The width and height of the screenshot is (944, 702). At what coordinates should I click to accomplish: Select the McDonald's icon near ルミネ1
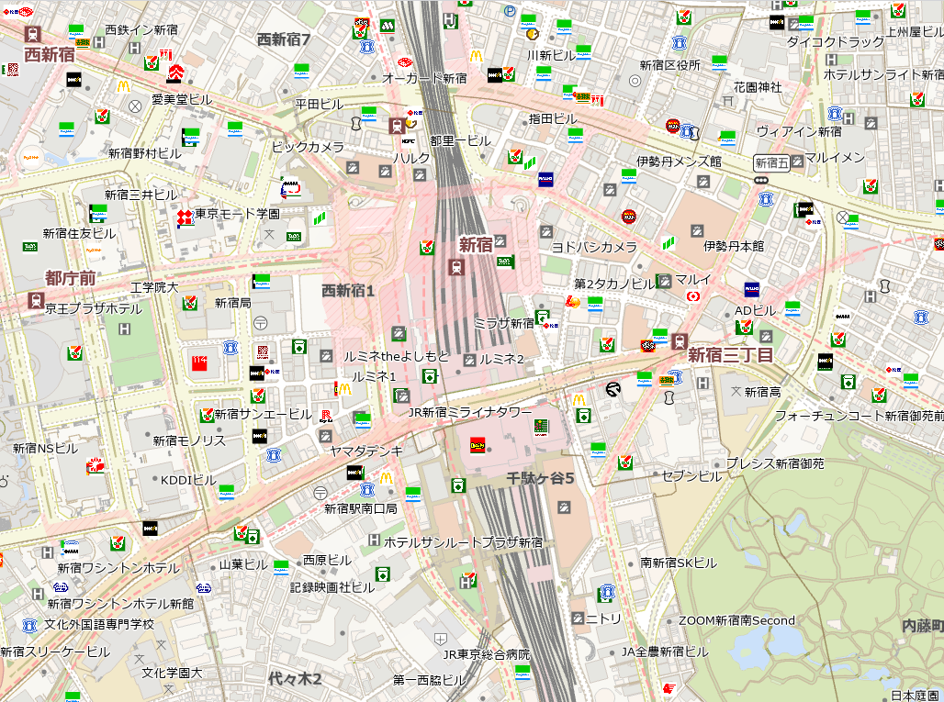(345, 389)
